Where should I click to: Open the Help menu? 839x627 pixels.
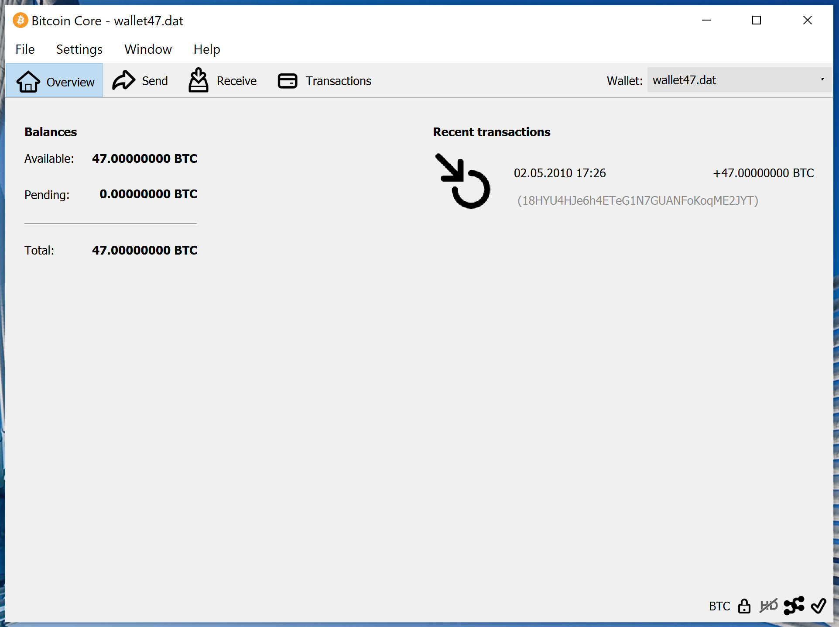207,49
